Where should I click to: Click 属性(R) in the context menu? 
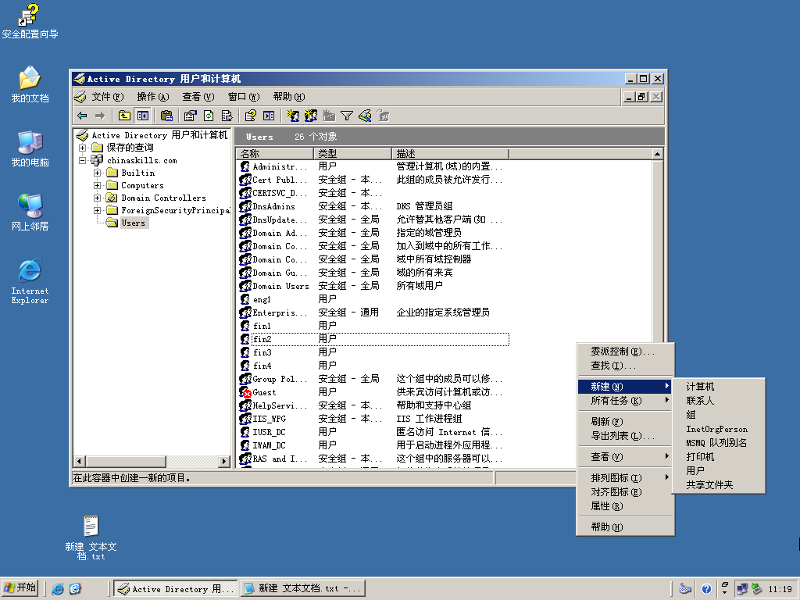tap(625, 506)
